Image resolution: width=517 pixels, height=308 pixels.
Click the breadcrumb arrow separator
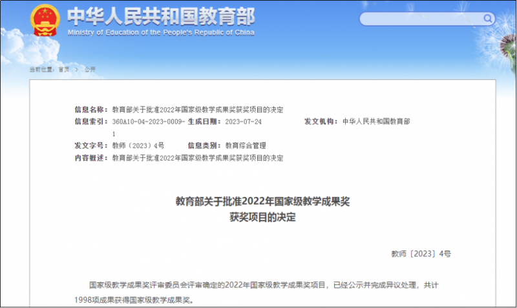coord(77,70)
